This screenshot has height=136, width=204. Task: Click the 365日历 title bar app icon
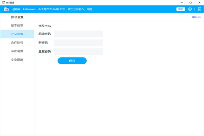[x=3, y=2]
